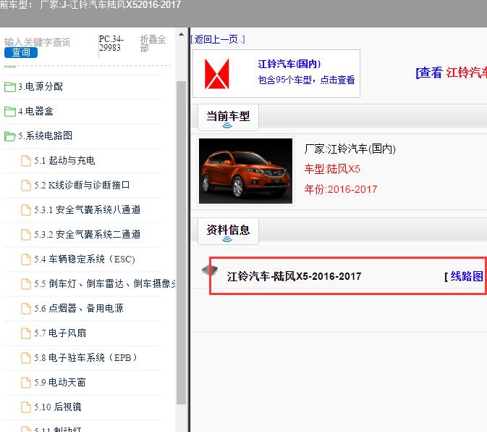Expand the 4.电器盒 folder icon
Viewport: 487px width, 432px height.
tap(10, 112)
